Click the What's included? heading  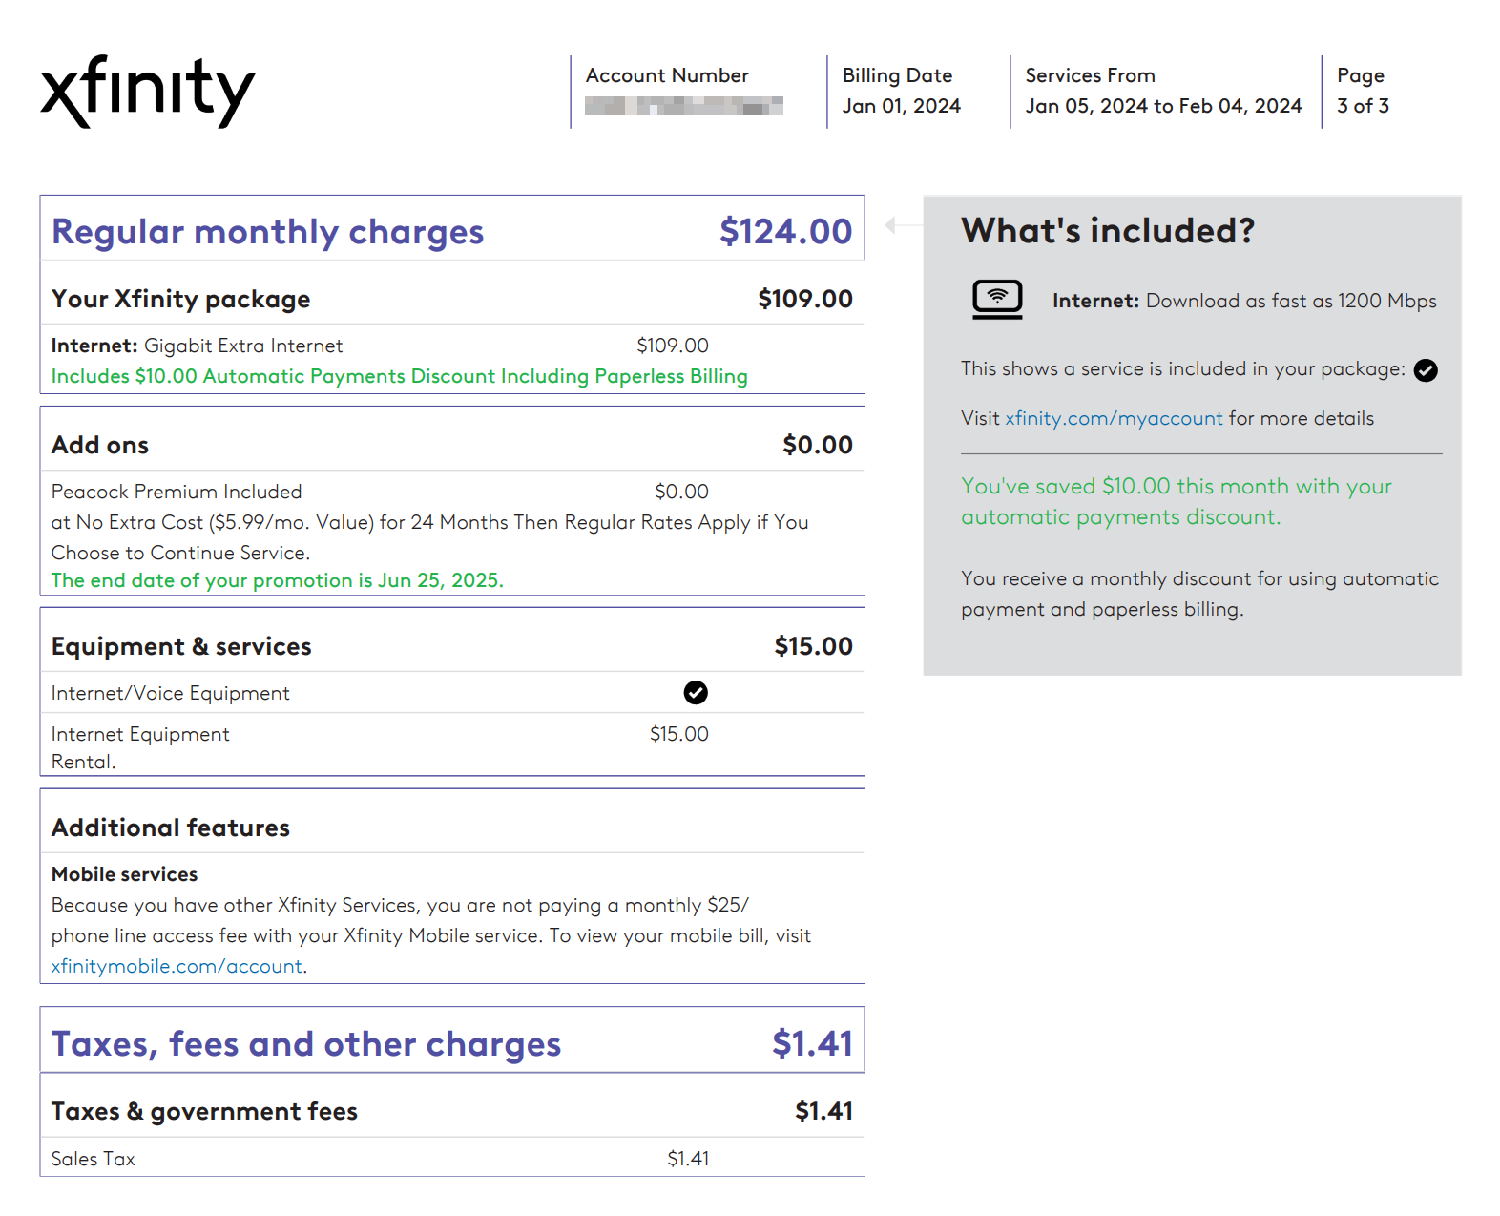click(1108, 231)
